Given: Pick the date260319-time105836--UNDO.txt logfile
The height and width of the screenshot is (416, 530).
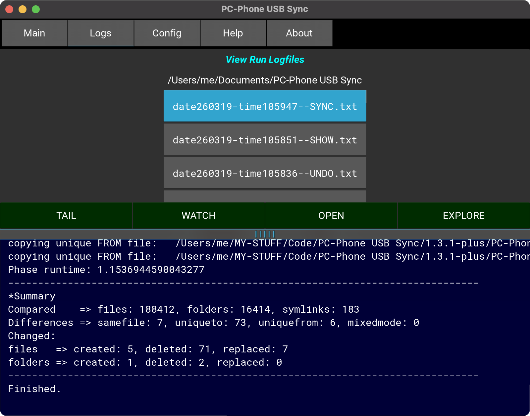Looking at the screenshot, I should [265, 173].
